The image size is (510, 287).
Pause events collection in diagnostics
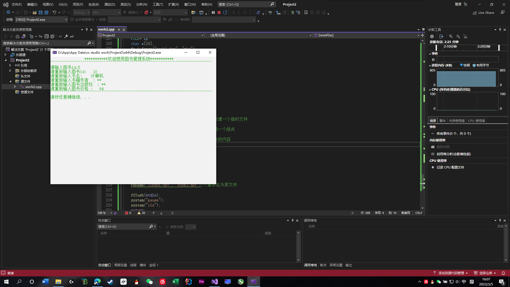pyautogui.click(x=433, y=60)
